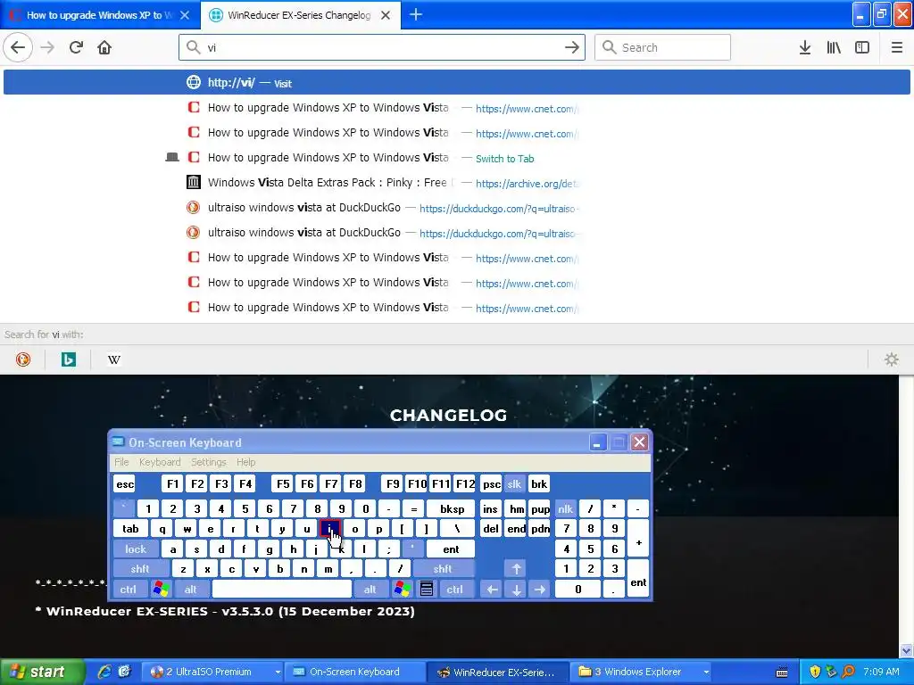914x685 pixels.
Task: Toggle the nlk (num lock) key
Action: tap(565, 508)
